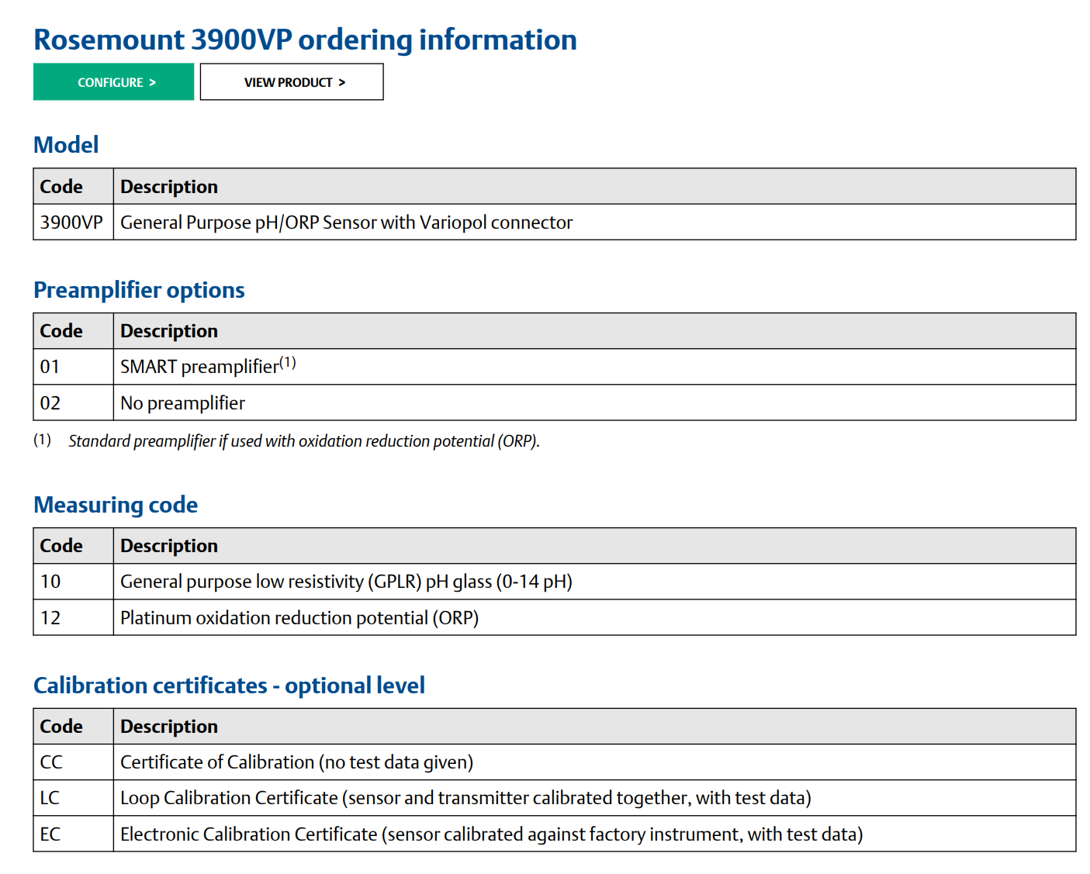Click the Standard preamplifier footnote text
The height and width of the screenshot is (874, 1090).
pos(303,441)
